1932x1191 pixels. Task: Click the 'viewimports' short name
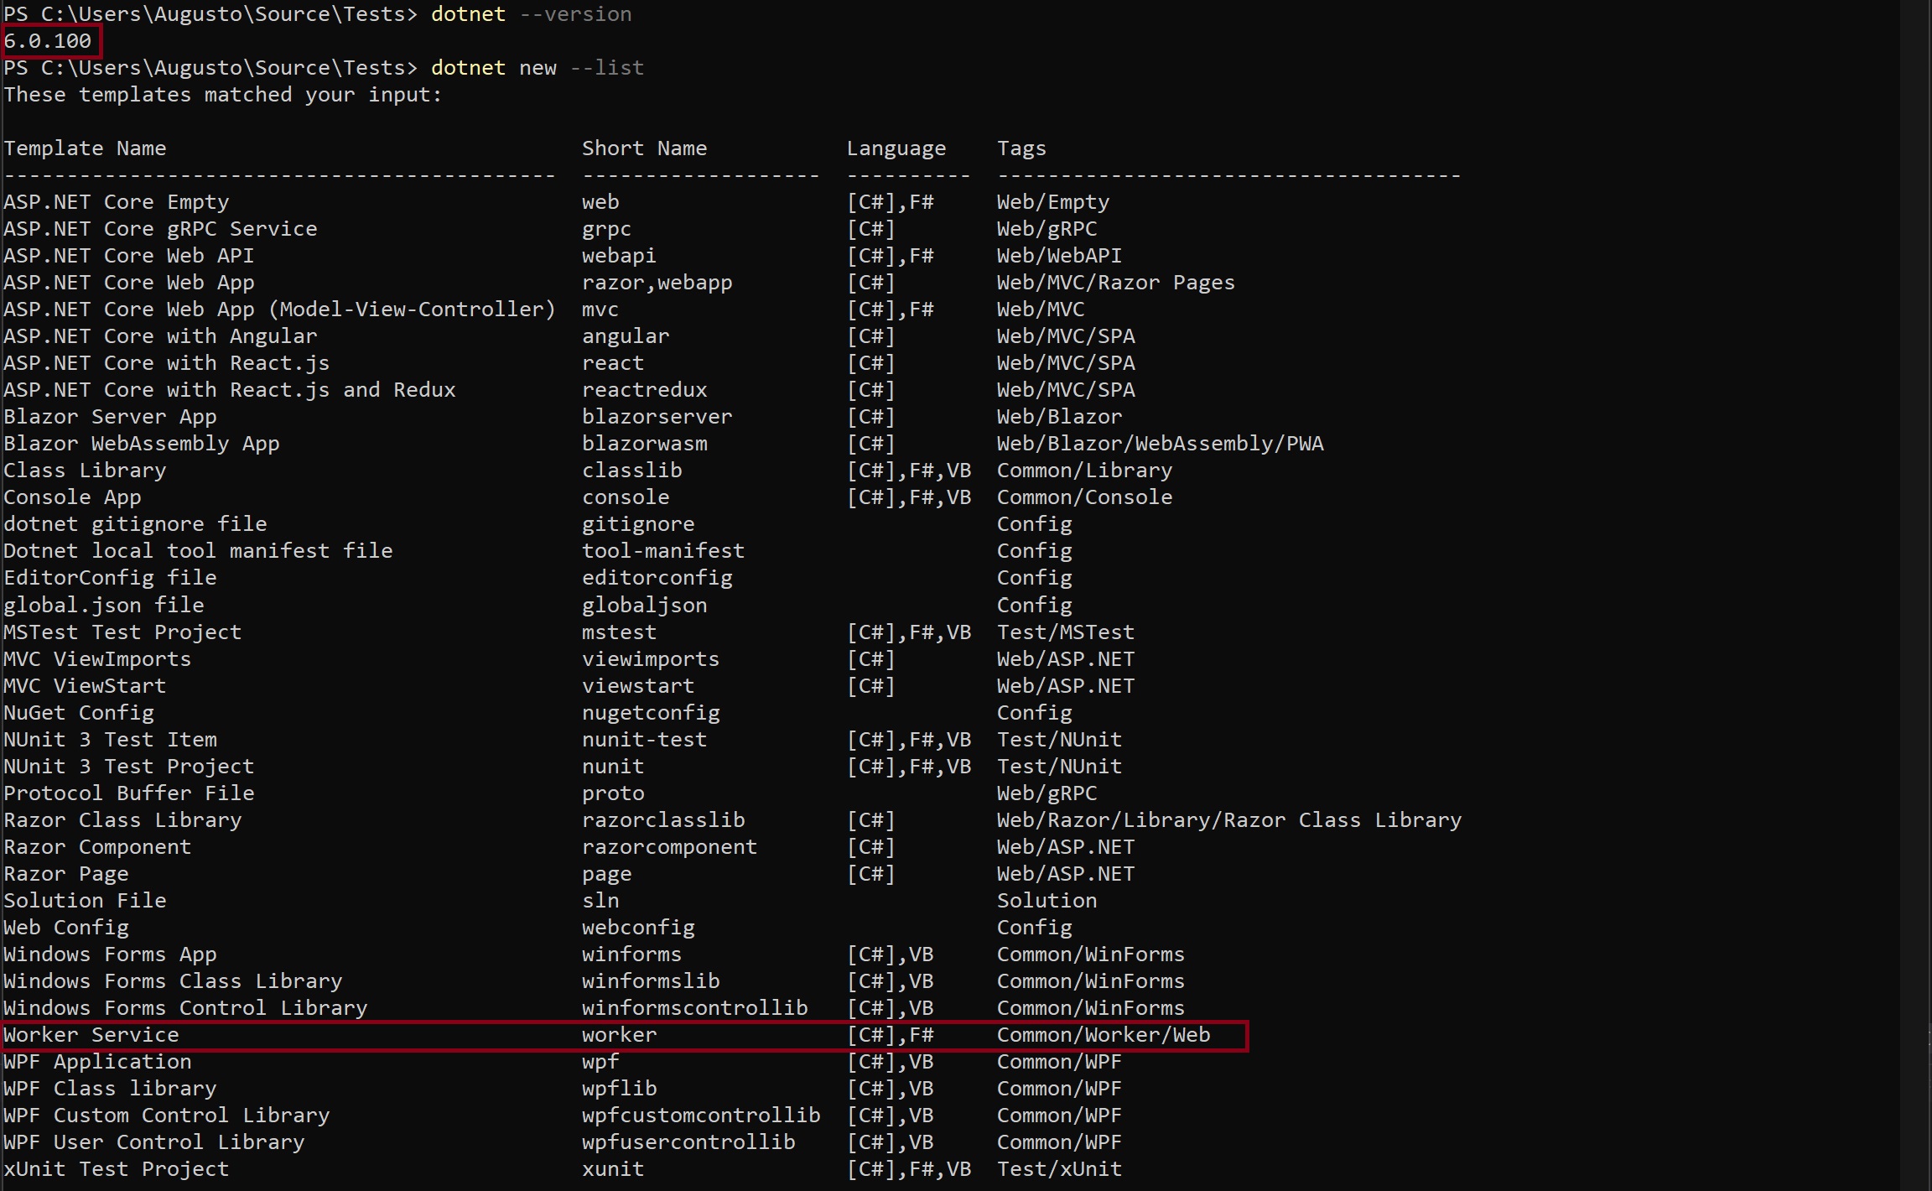(x=651, y=659)
